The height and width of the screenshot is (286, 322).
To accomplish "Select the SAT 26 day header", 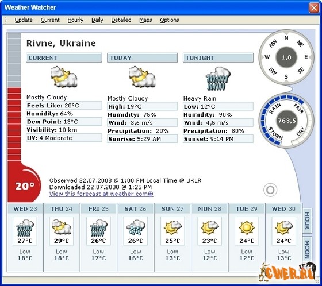I will pyautogui.click(x=136, y=209).
